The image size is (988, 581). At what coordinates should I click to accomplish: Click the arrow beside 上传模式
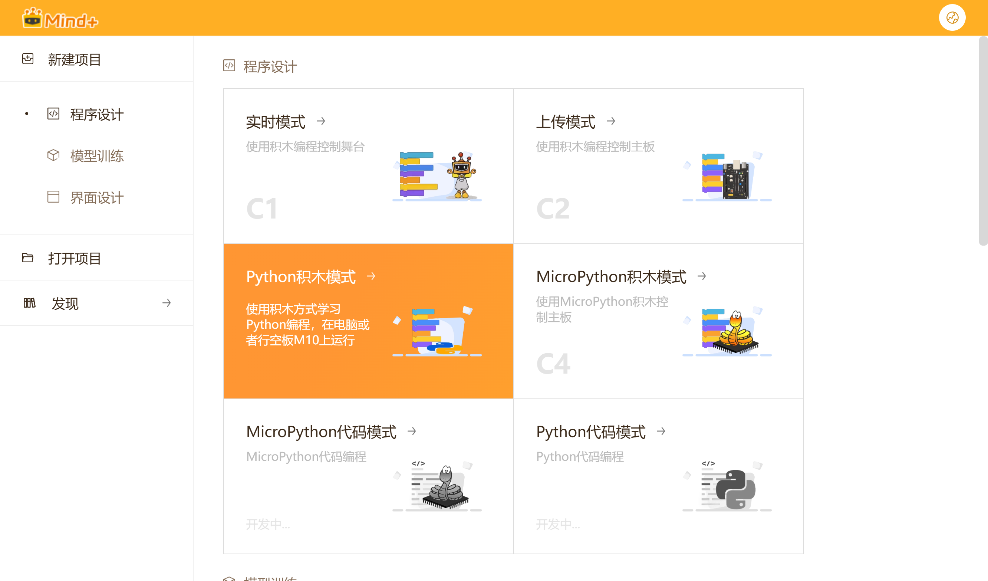pos(612,122)
